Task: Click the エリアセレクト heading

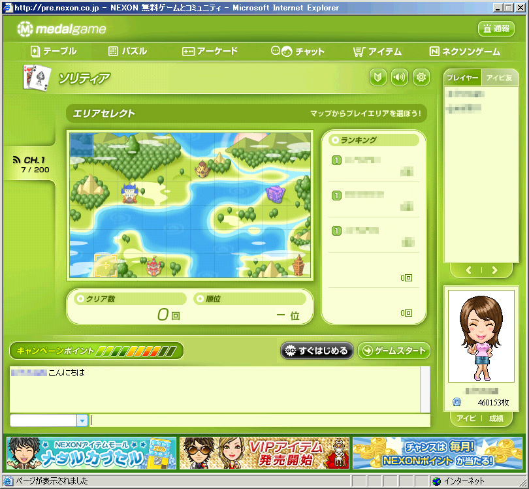Action: coord(104,114)
